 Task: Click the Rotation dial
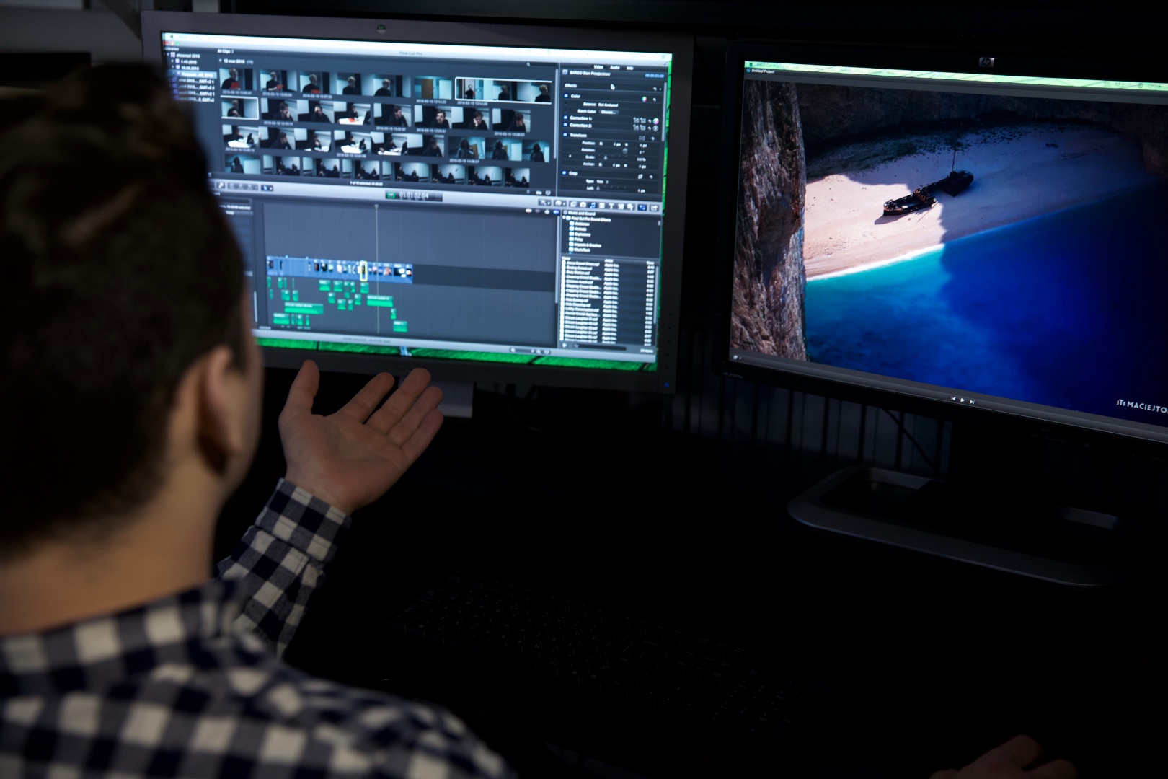(625, 151)
